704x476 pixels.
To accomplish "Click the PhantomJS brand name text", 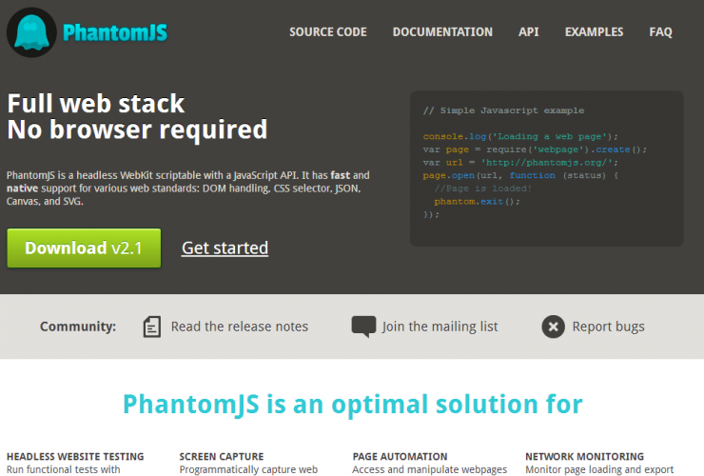I will 114,33.
